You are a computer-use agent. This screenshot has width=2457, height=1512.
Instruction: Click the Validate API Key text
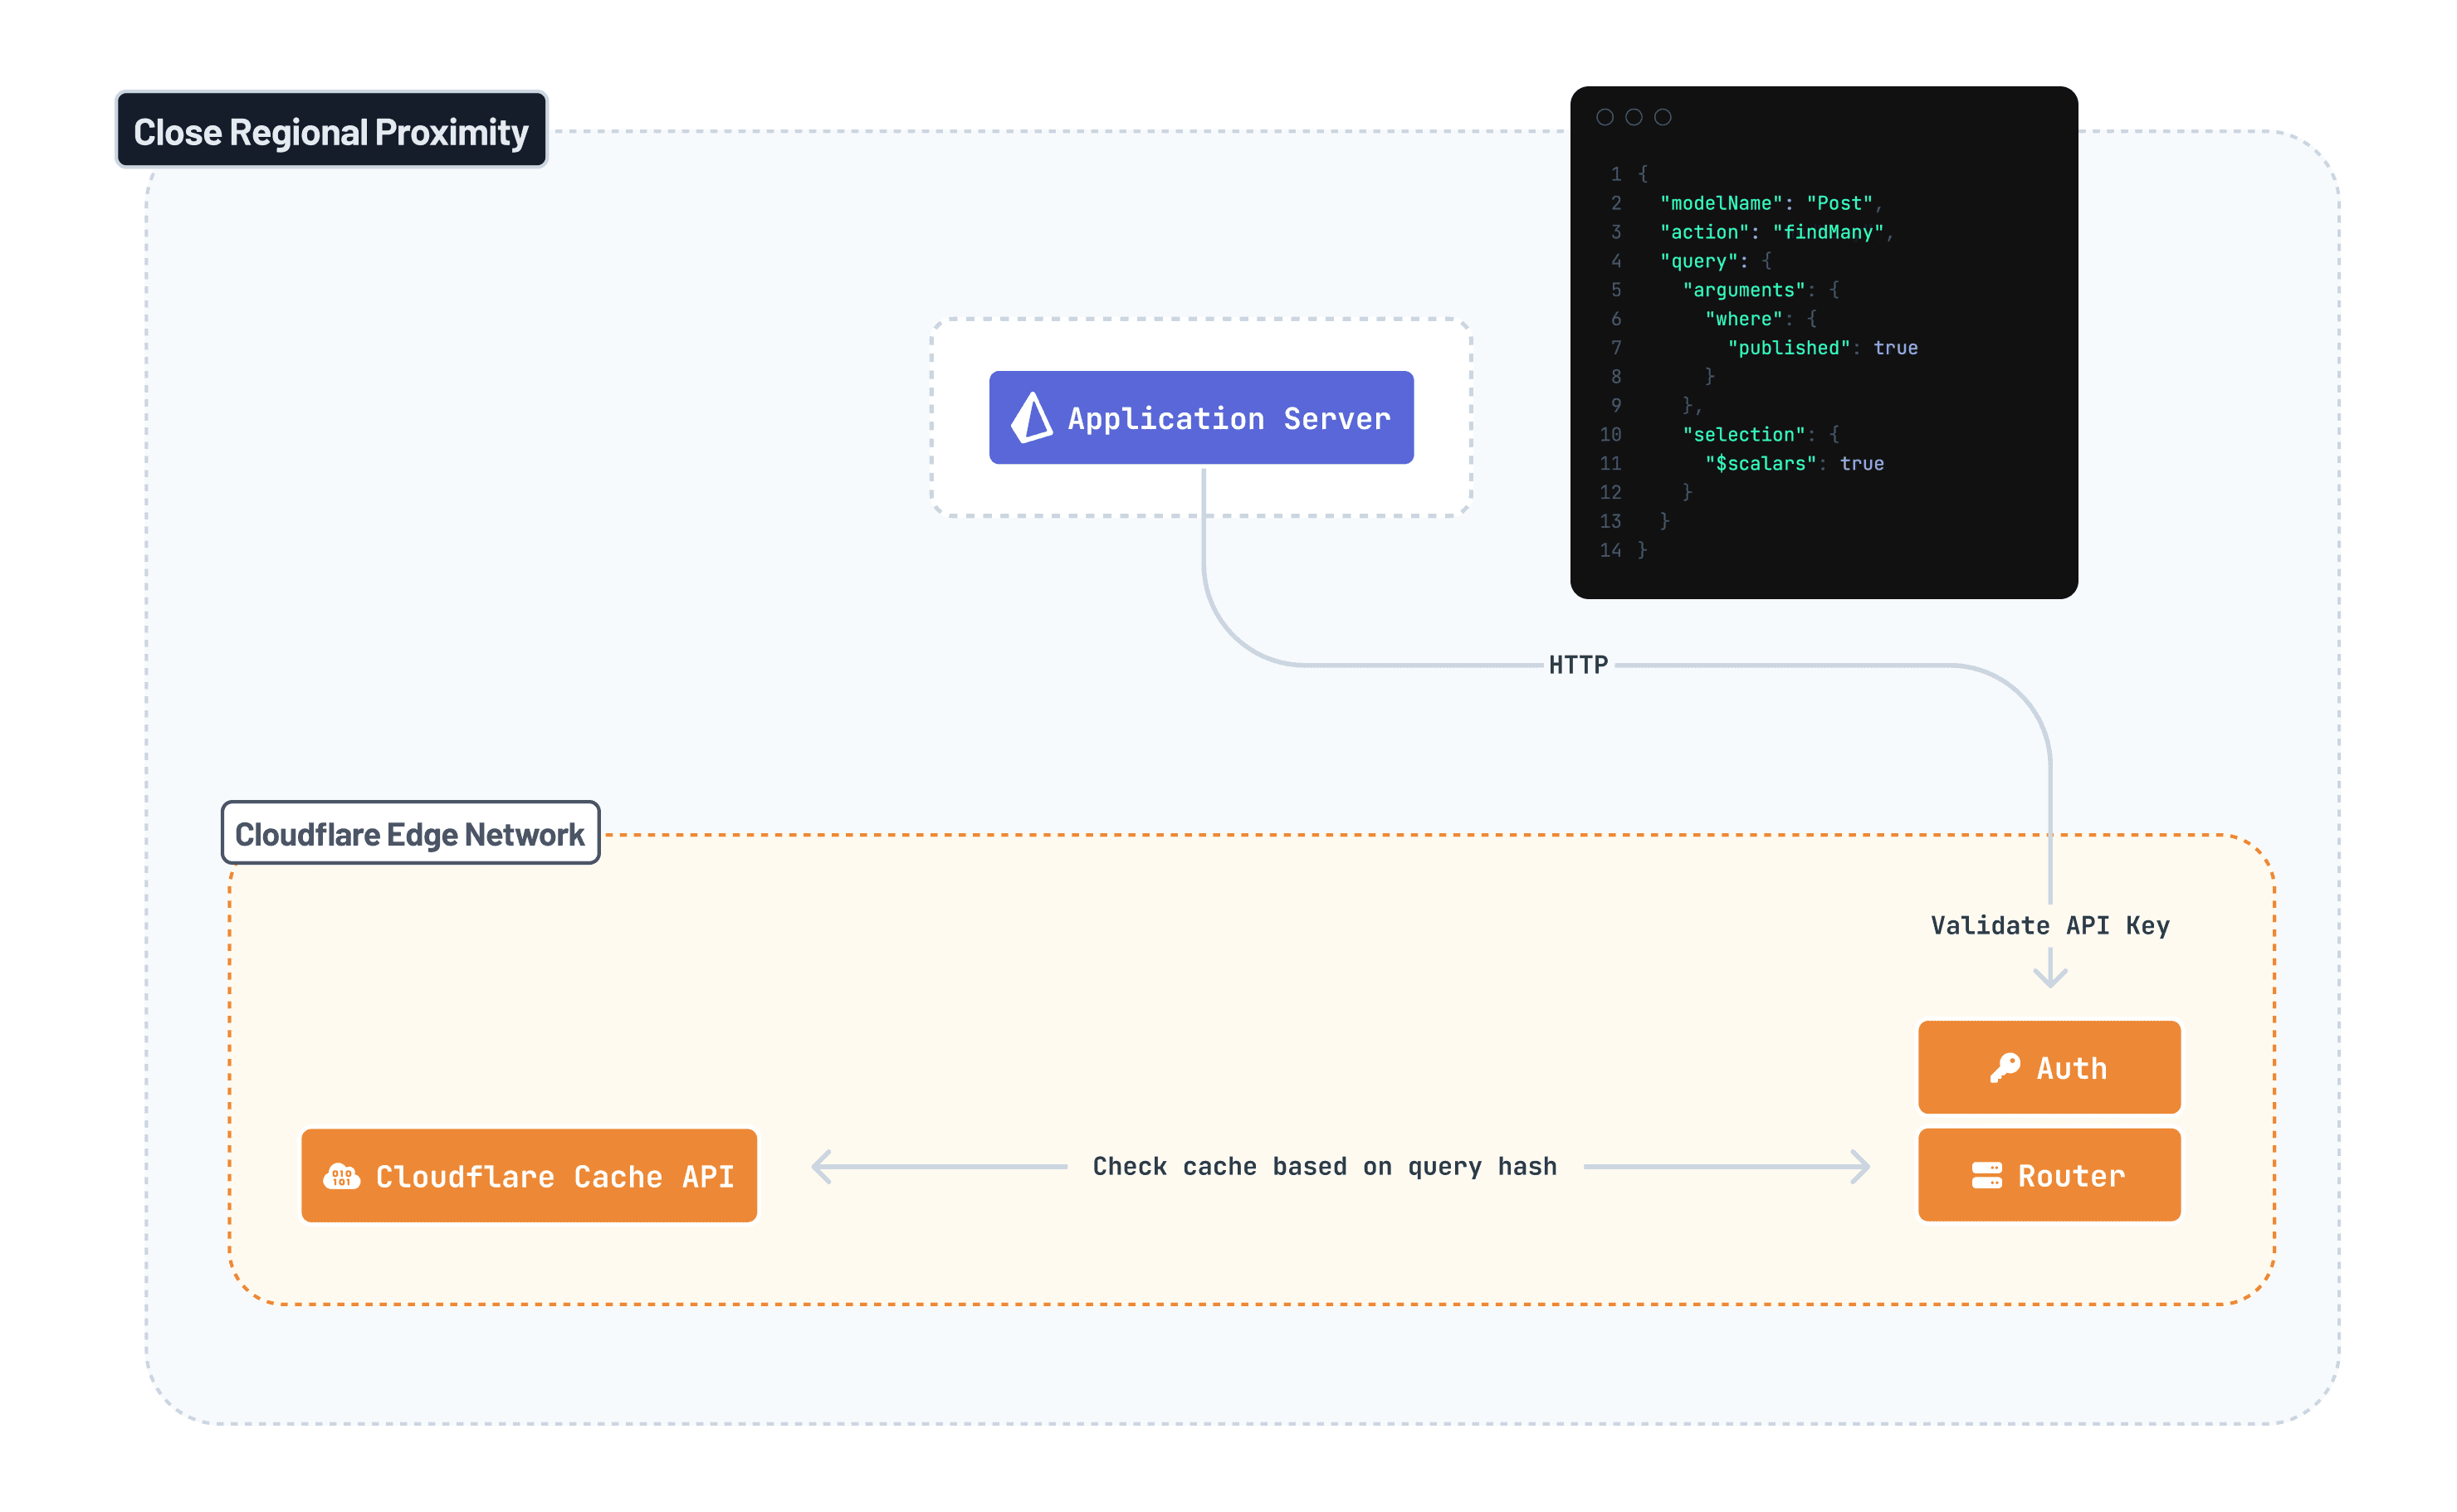click(x=2049, y=925)
